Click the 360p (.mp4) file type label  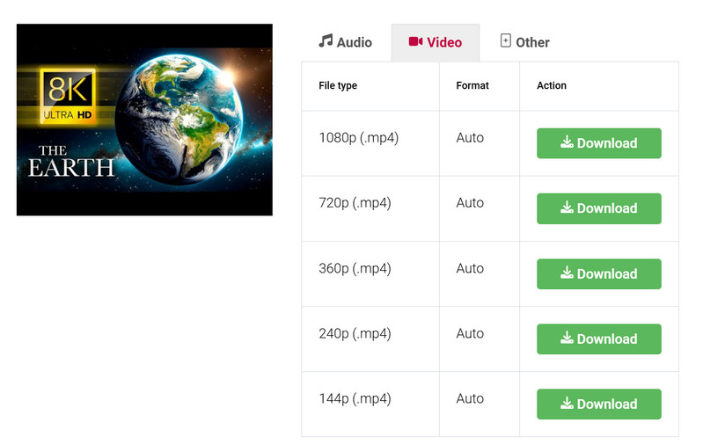355,268
